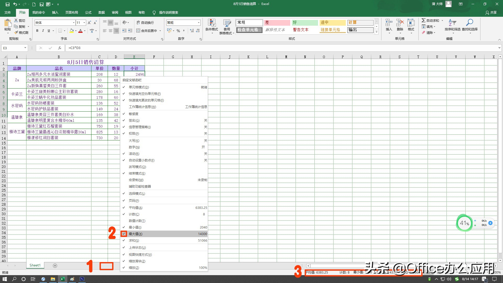The width and height of the screenshot is (503, 283).
Task: Click the New Sheet plus icon
Action: 55,266
